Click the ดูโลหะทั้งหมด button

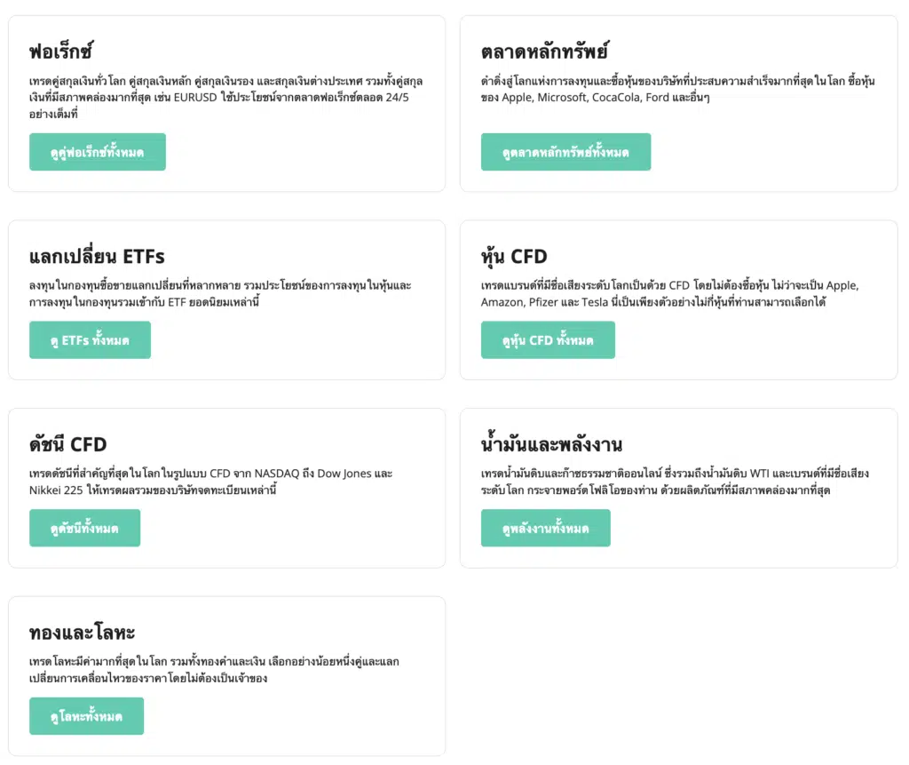[x=86, y=716]
